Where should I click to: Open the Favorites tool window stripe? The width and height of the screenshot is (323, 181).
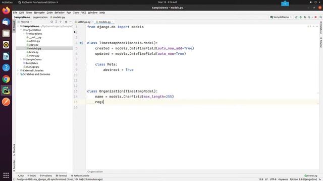(14, 166)
